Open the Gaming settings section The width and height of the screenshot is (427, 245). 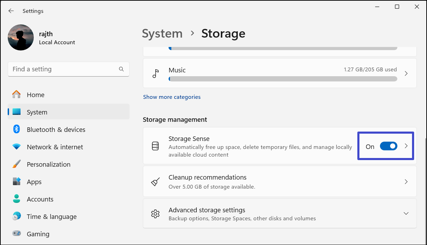[x=38, y=234]
